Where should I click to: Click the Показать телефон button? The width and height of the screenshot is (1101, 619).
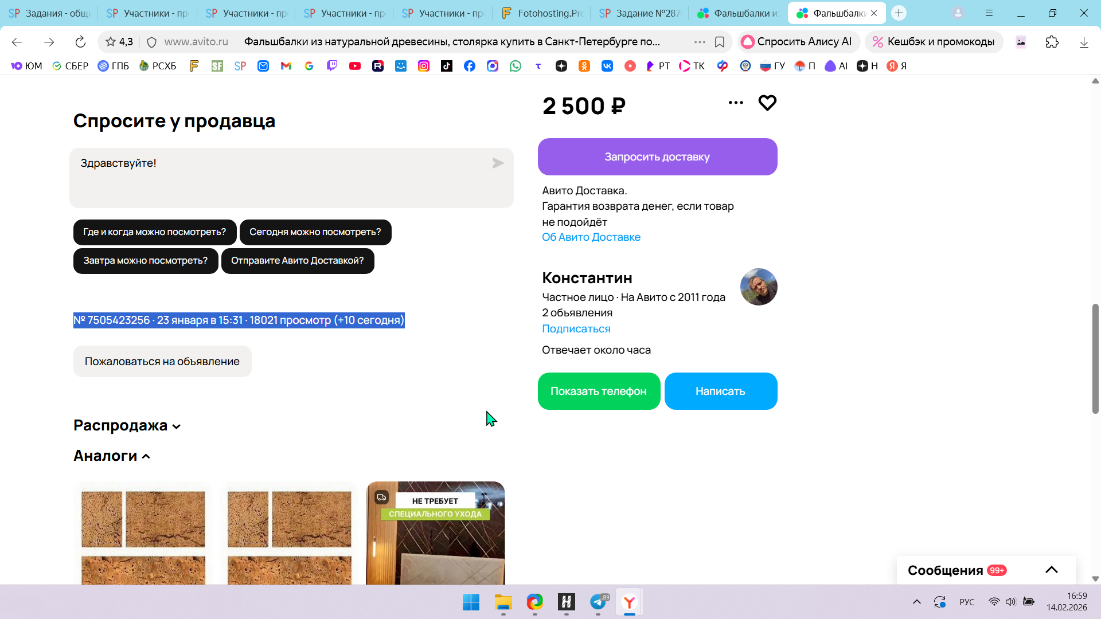[599, 391]
